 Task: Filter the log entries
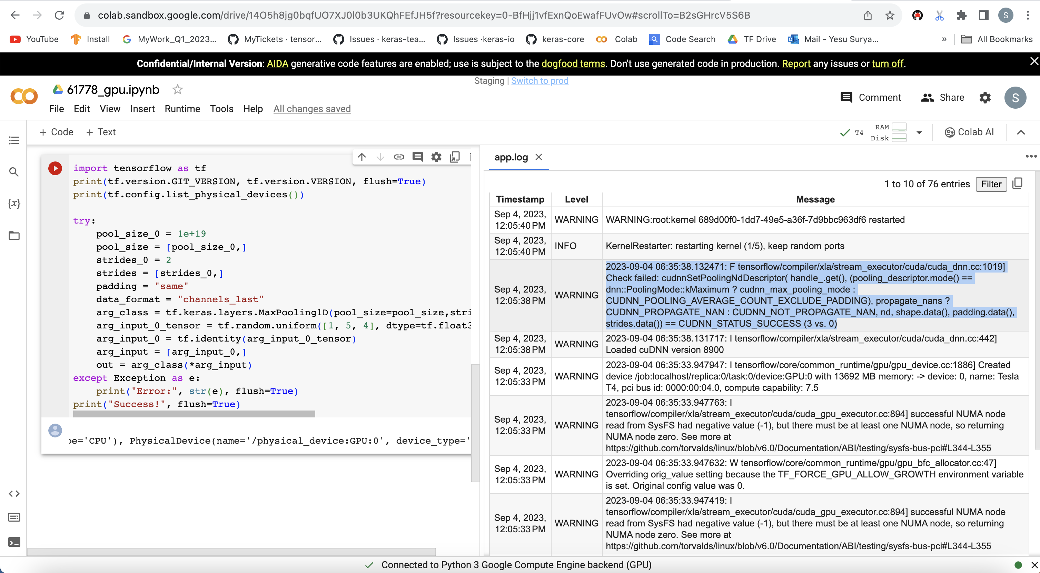coord(991,184)
